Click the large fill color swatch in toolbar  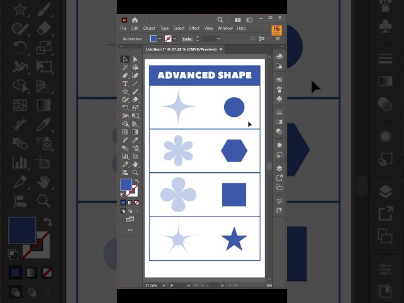[126, 184]
